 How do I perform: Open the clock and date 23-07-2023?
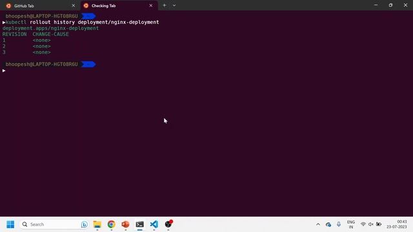[x=397, y=224]
